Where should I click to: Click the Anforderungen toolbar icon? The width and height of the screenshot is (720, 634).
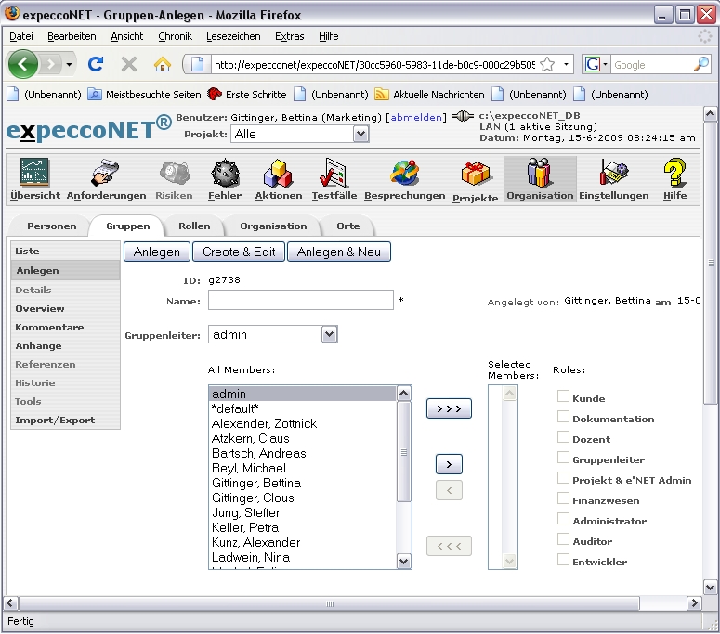[x=106, y=174]
